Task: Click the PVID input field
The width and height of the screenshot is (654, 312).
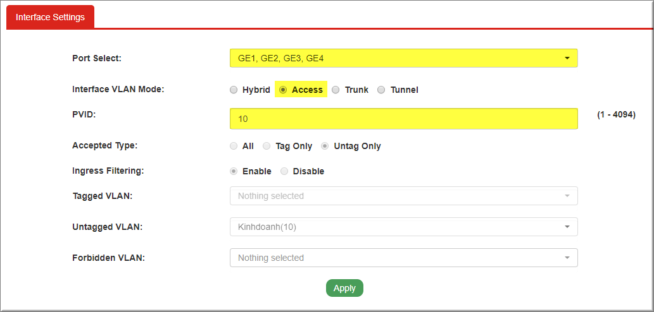Action: (x=403, y=119)
